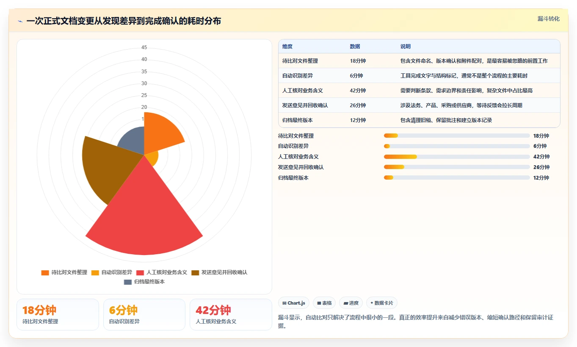Click the radial axis label 45
Screen dimensions: 577x347
coord(144,47)
